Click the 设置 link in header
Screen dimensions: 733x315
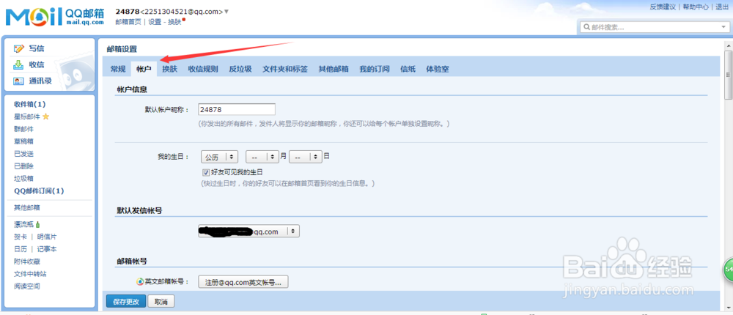[x=155, y=22]
